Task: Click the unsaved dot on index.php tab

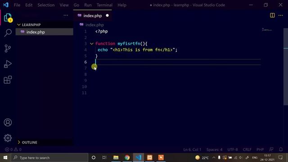Action: click(107, 16)
